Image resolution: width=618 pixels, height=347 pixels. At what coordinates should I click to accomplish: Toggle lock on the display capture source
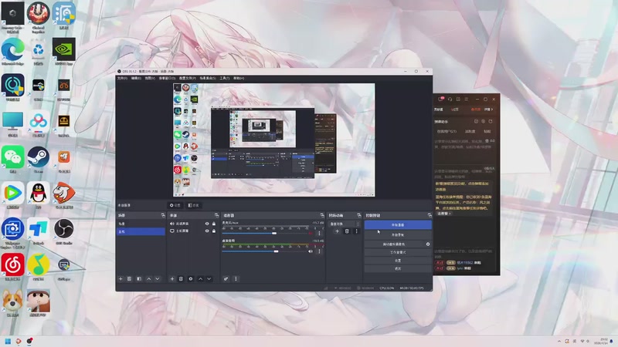[x=214, y=231]
